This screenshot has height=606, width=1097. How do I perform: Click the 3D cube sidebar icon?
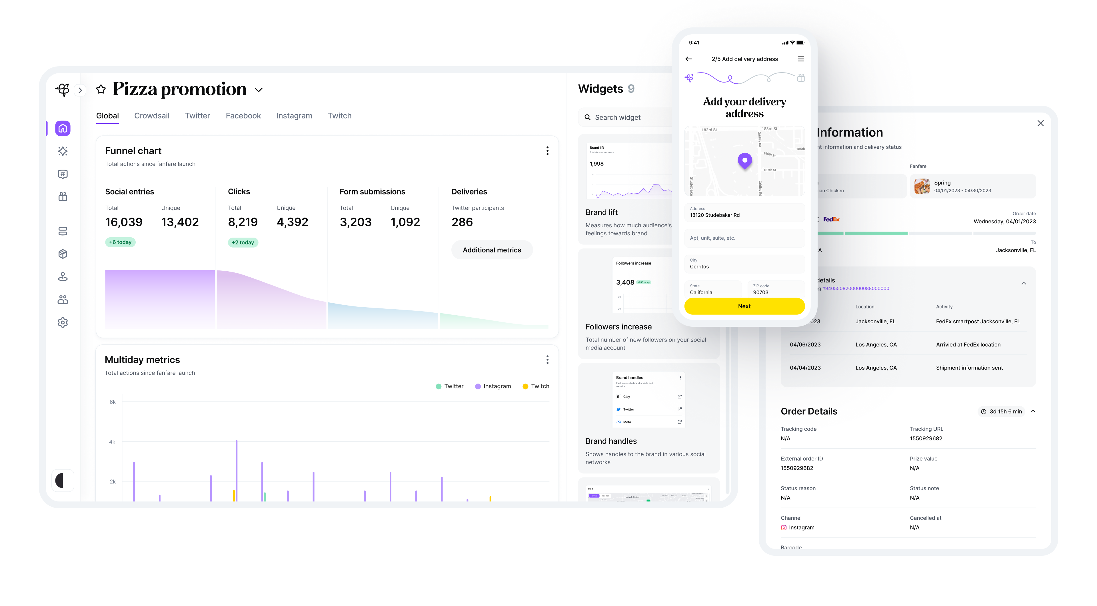pyautogui.click(x=63, y=254)
